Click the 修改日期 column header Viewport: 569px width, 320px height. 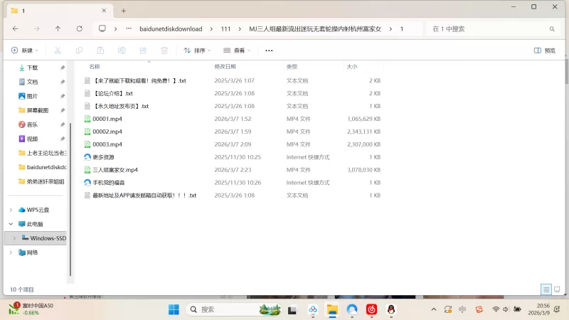pyautogui.click(x=225, y=66)
